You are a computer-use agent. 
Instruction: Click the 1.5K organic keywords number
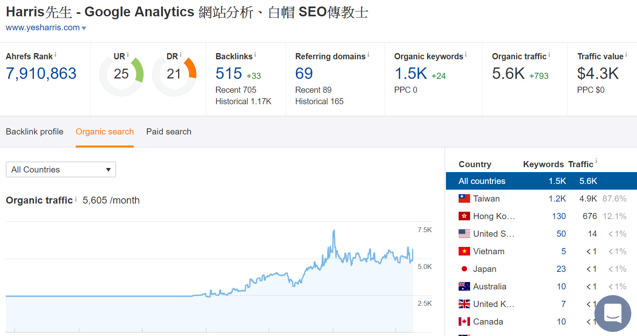tap(410, 74)
